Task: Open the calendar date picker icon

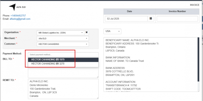Action: [151, 19]
